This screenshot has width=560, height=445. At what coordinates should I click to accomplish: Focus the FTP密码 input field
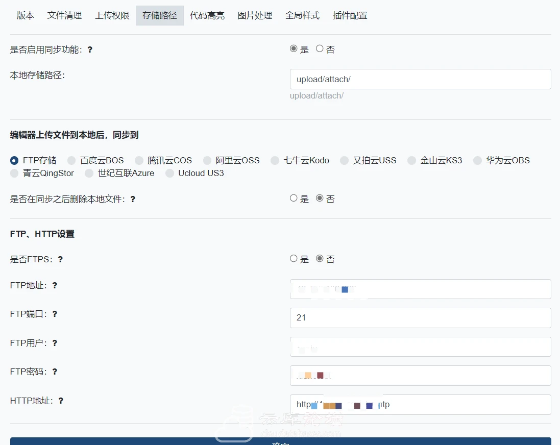[x=420, y=376]
